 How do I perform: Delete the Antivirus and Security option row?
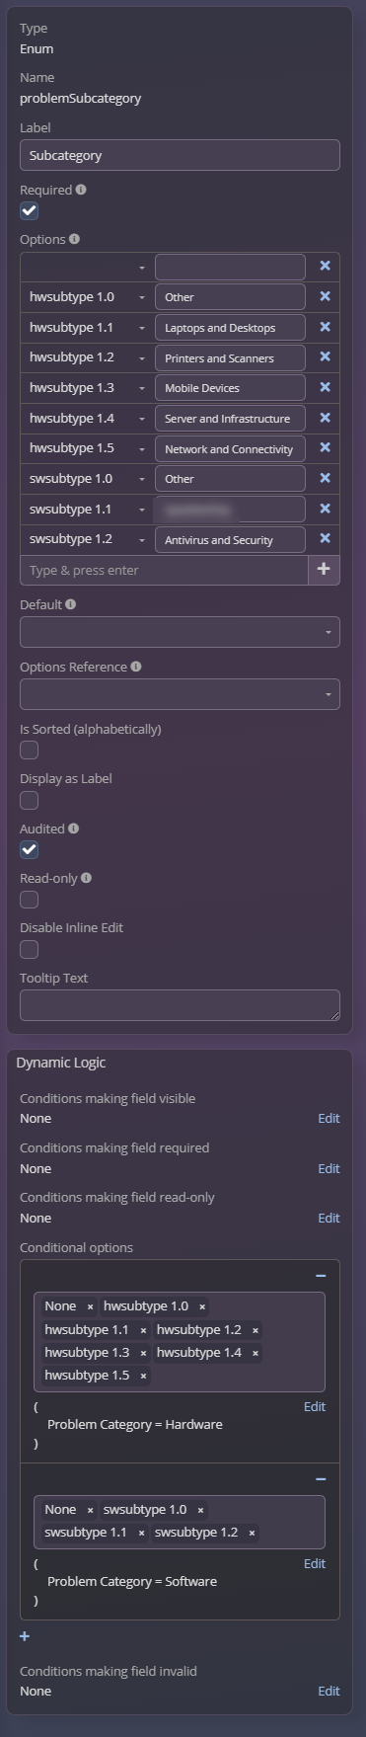tap(325, 539)
